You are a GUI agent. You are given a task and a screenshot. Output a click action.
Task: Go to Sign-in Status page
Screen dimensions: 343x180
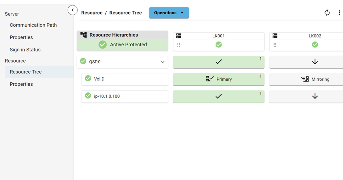pos(25,50)
